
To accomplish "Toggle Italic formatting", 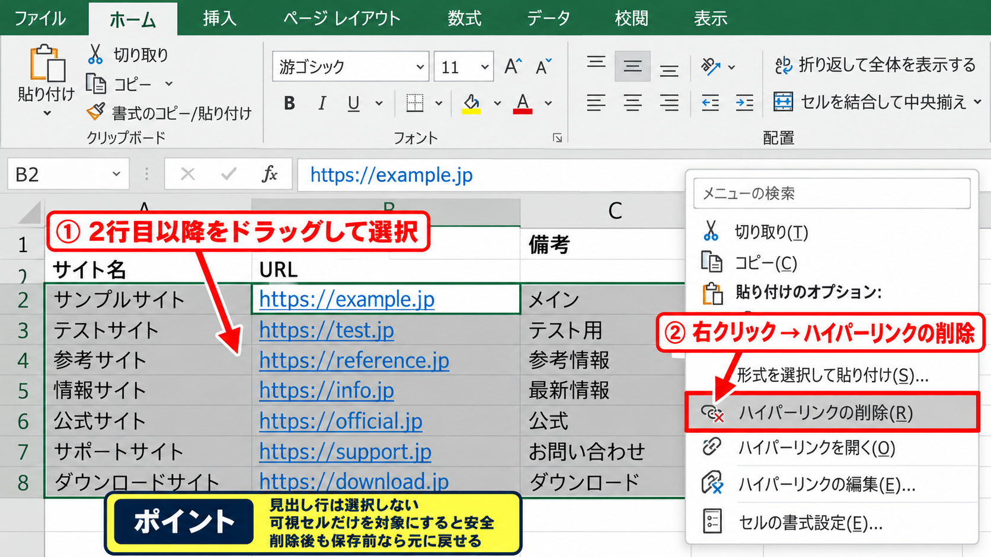I will click(322, 103).
